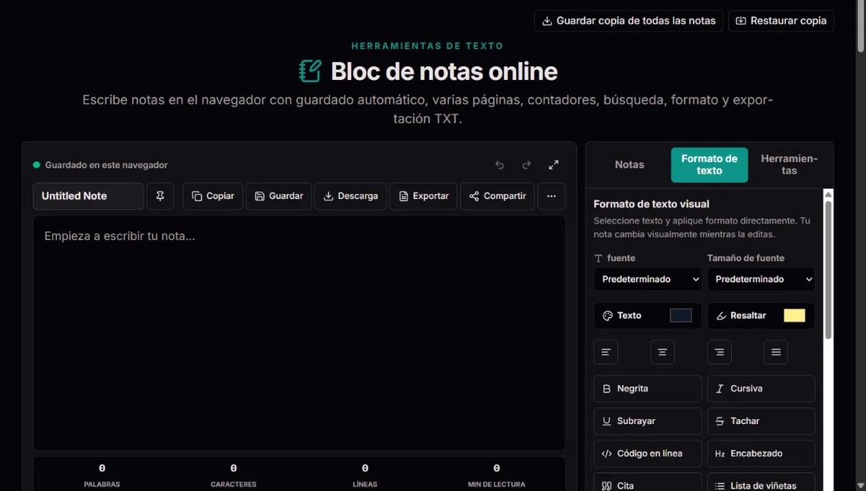Screen dimensions: 866x491
Task: Click the format panel scrollbar
Action: click(x=828, y=270)
